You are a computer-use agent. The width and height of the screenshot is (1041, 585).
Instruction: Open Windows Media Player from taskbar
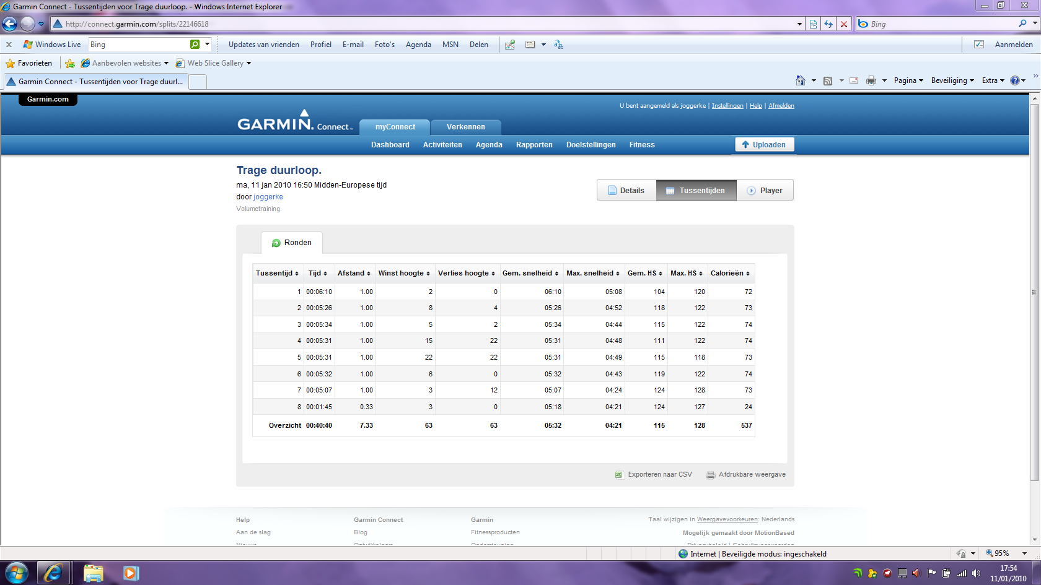coord(130,573)
